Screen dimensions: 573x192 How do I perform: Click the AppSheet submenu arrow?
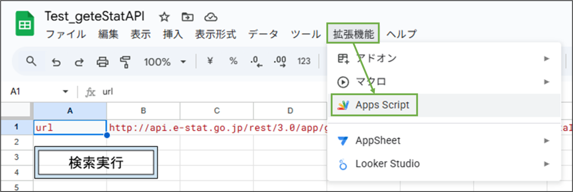pyautogui.click(x=546, y=141)
